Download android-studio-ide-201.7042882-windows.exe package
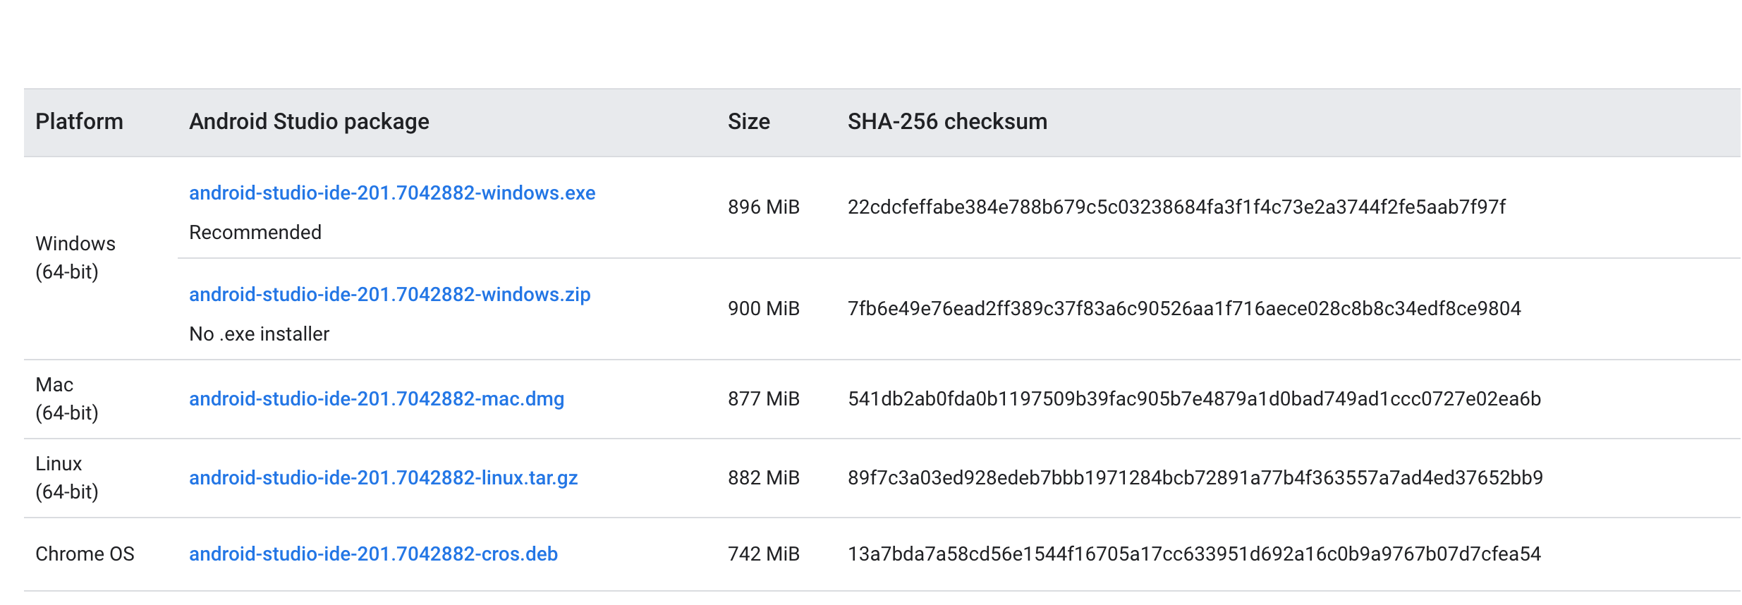Screen dimensions: 1742x605 point(392,193)
